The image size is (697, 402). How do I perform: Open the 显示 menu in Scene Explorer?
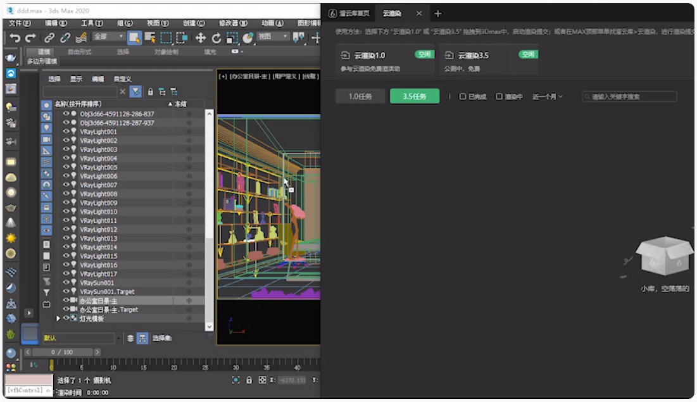coord(76,79)
